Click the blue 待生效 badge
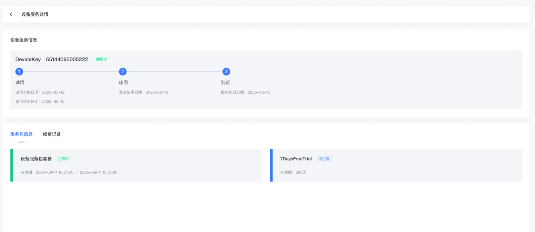The height and width of the screenshot is (232, 535). coord(324,159)
